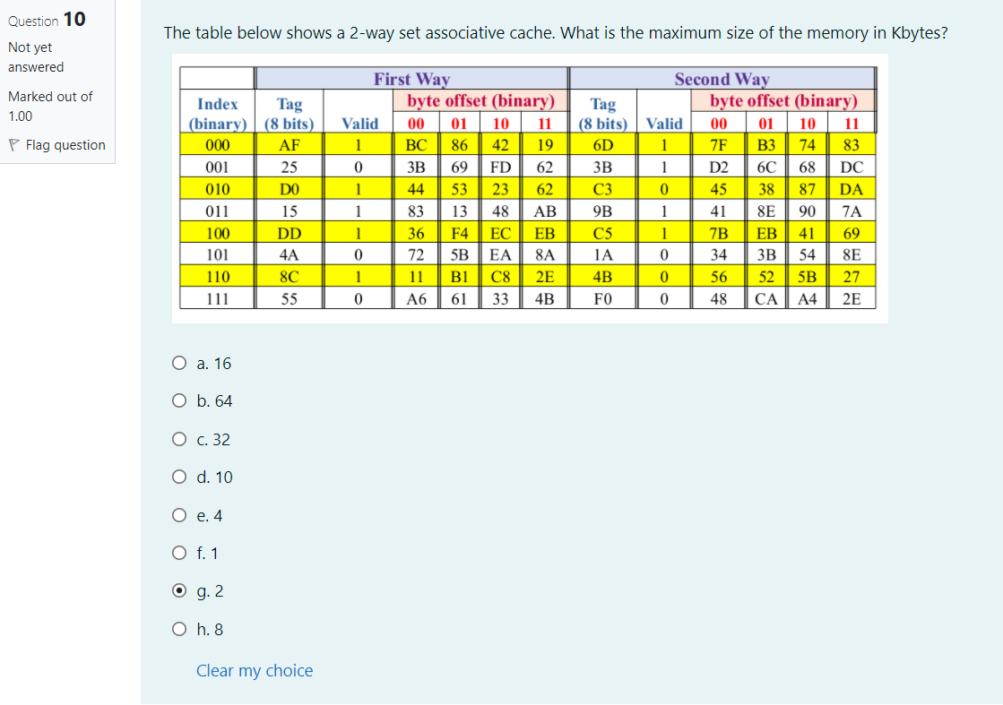Choose answer option e. 4
This screenshot has height=705, width=1003.
(x=179, y=515)
